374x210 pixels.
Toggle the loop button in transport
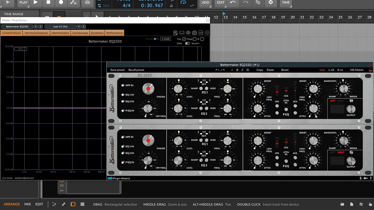click(x=183, y=2)
